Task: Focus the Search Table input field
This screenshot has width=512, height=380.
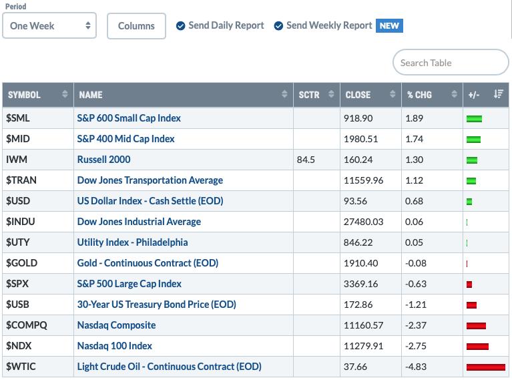Action: click(451, 62)
